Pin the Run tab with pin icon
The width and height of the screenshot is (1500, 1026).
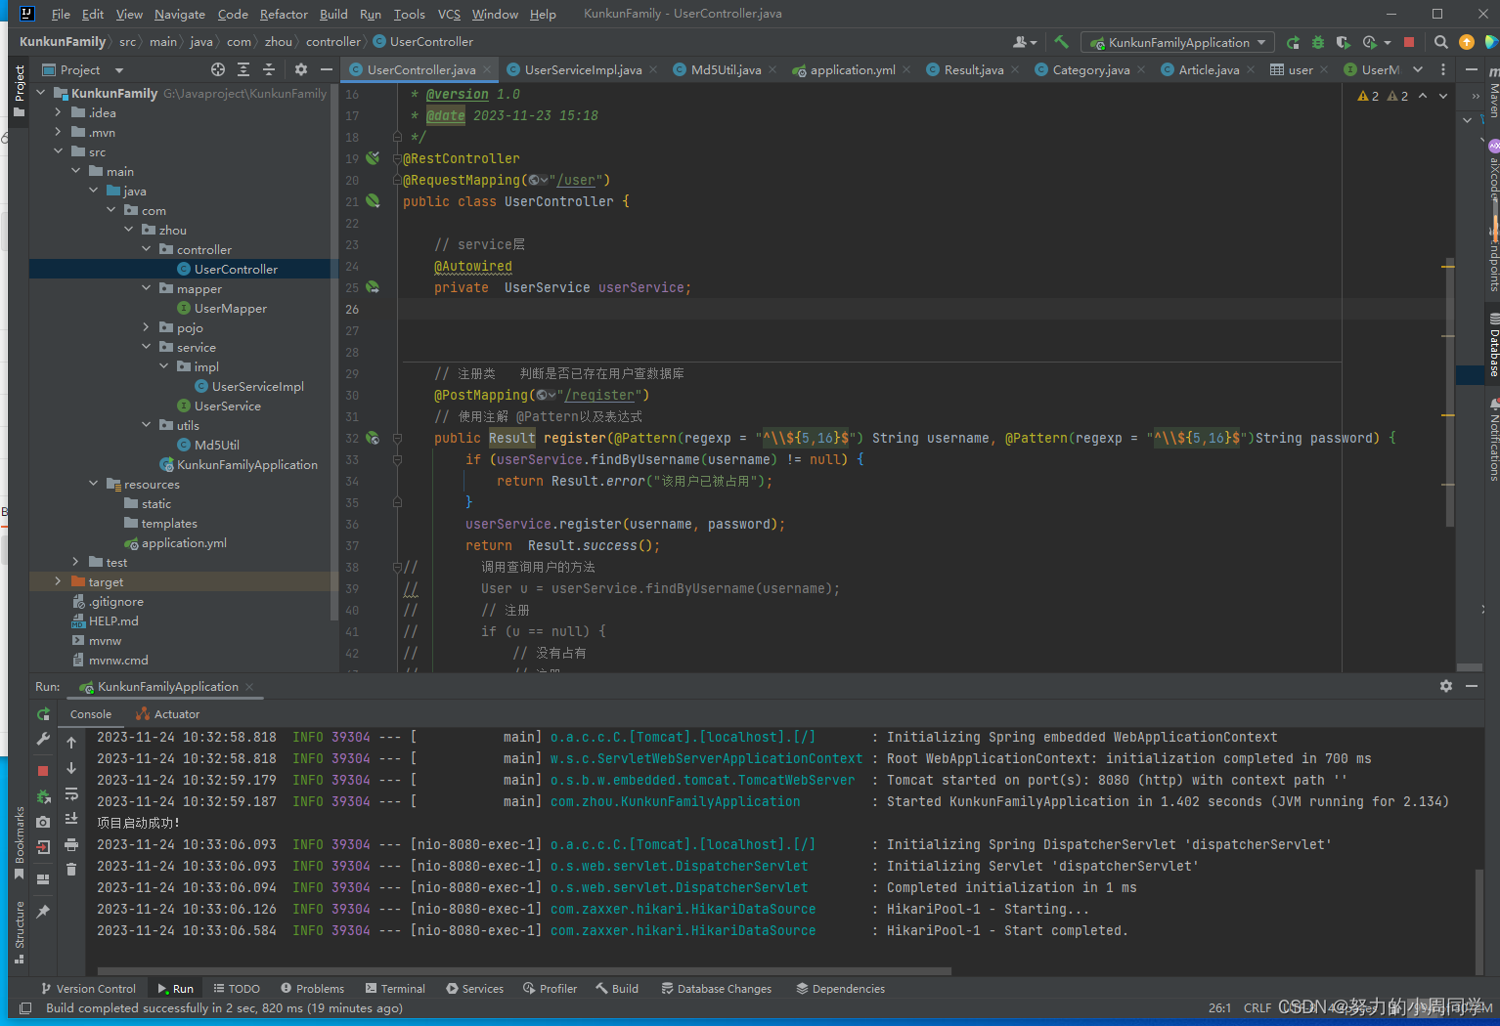(43, 912)
